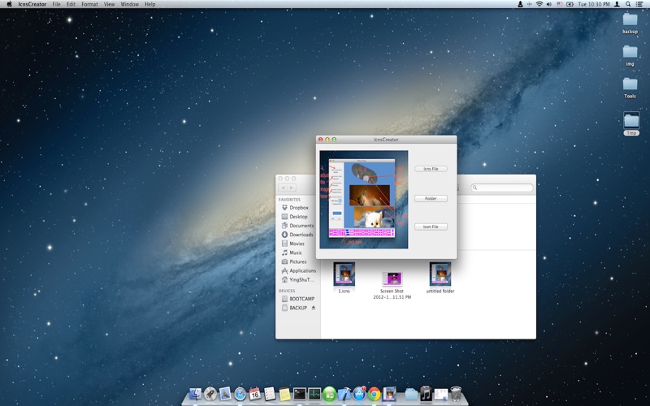
Task: Open the Trash in the Dock
Action: [456, 395]
